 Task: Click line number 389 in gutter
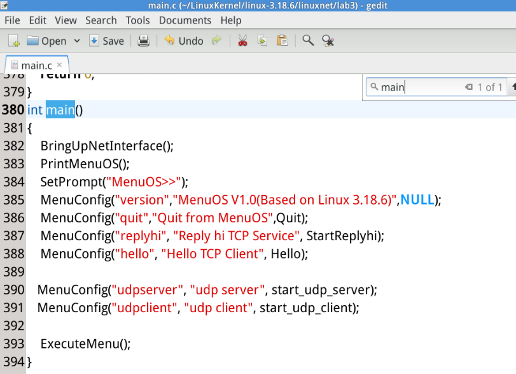point(14,272)
